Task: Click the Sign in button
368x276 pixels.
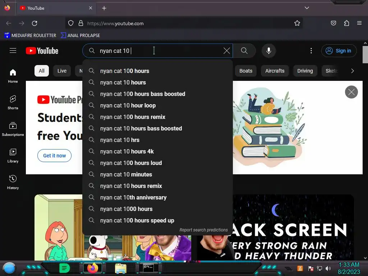Action: [x=339, y=51]
